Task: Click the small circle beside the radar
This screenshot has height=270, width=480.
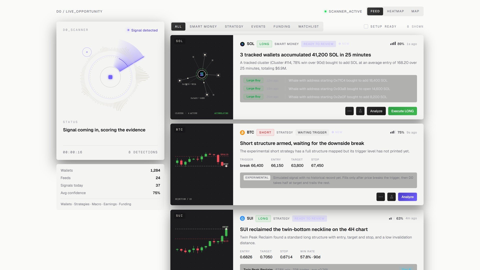Action: point(87,52)
